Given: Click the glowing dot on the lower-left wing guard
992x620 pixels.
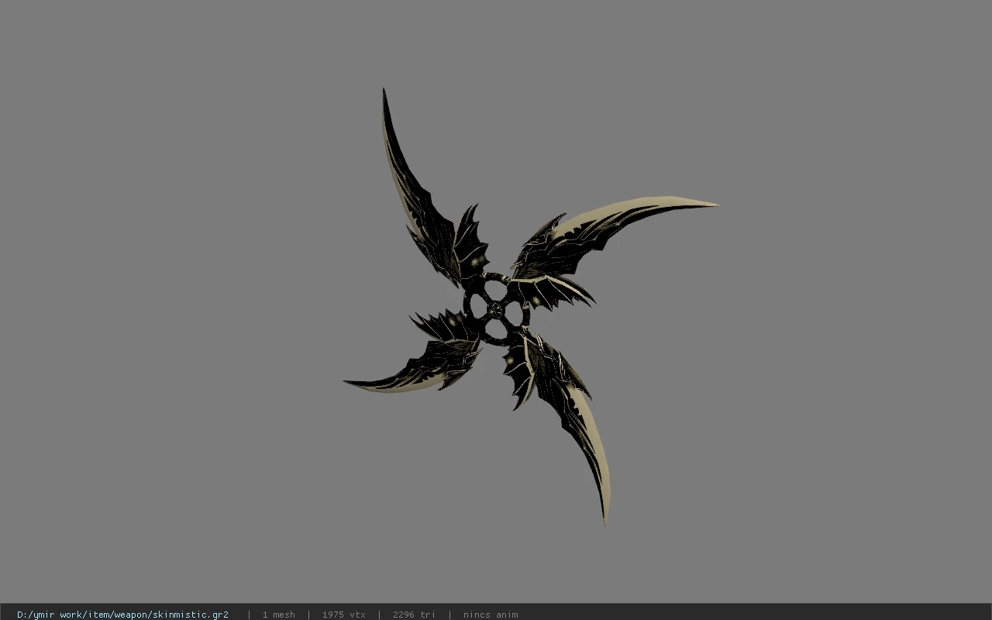Looking at the screenshot, I should [x=453, y=322].
